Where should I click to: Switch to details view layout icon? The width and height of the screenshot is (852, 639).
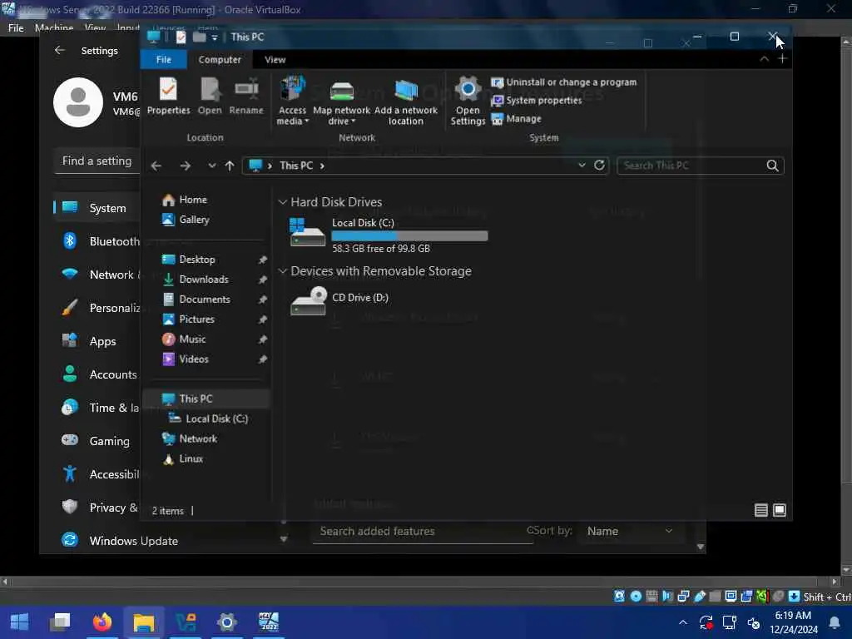tap(760, 510)
